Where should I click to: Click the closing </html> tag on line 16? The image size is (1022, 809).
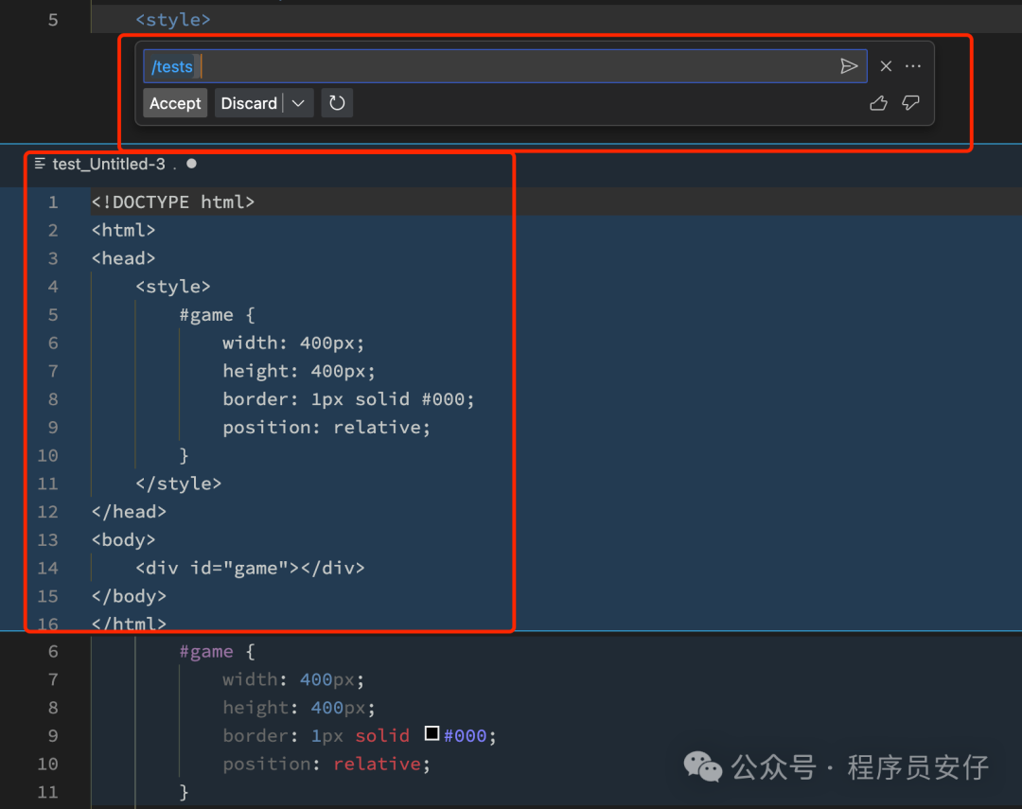(129, 624)
